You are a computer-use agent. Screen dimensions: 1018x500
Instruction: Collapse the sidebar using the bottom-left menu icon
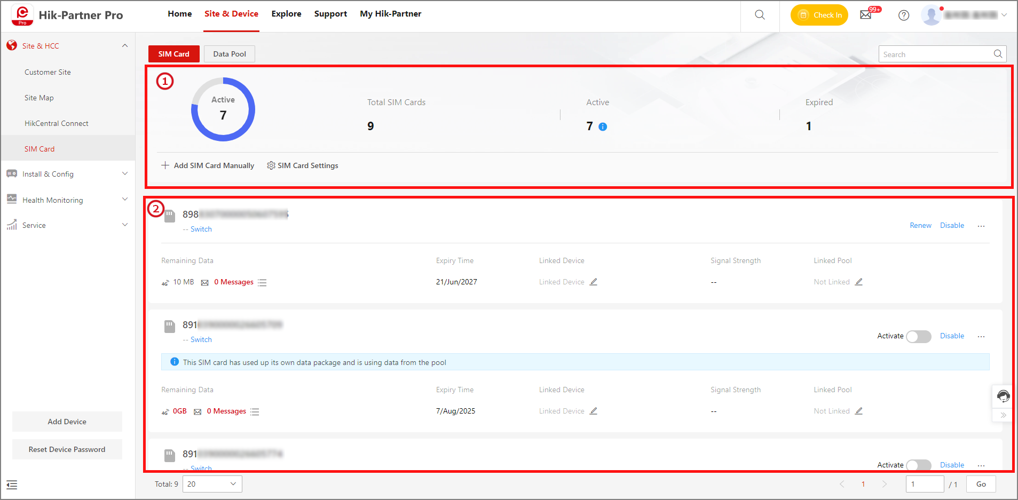12,485
